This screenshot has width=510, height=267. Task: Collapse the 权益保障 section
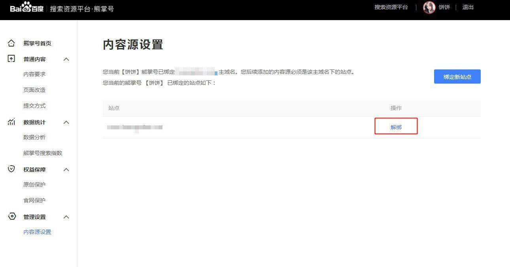(x=66, y=169)
